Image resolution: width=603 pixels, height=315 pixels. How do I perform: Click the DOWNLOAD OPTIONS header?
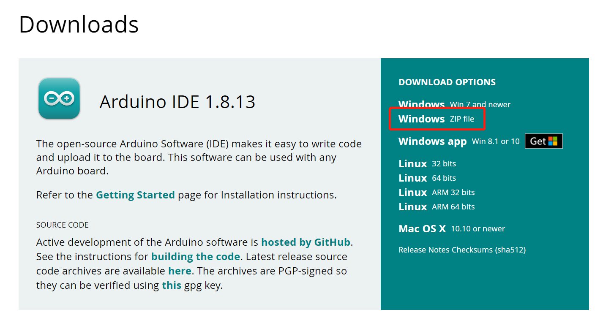click(x=447, y=82)
